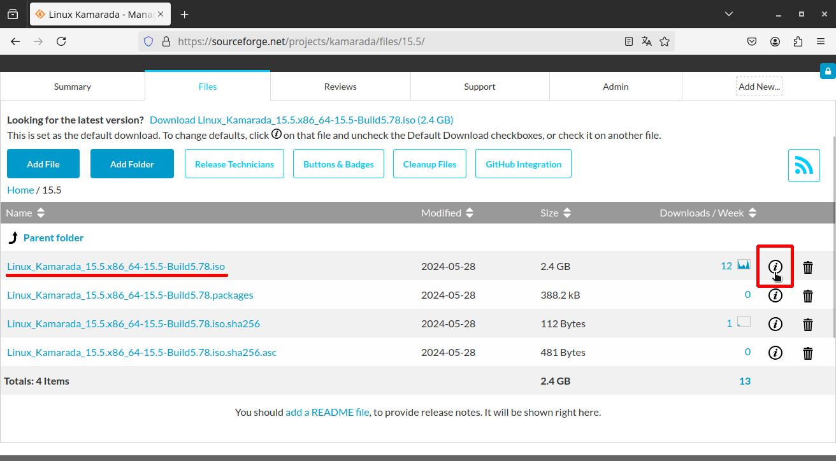Image resolution: width=836 pixels, height=461 pixels.
Task: Open GitHub Integration
Action: pyautogui.click(x=524, y=164)
